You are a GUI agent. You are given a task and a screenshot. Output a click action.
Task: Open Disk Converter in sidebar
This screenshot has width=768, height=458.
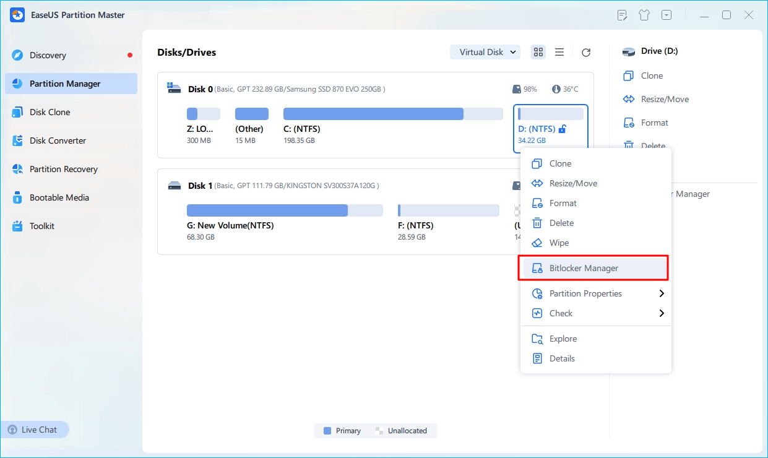coord(71,140)
